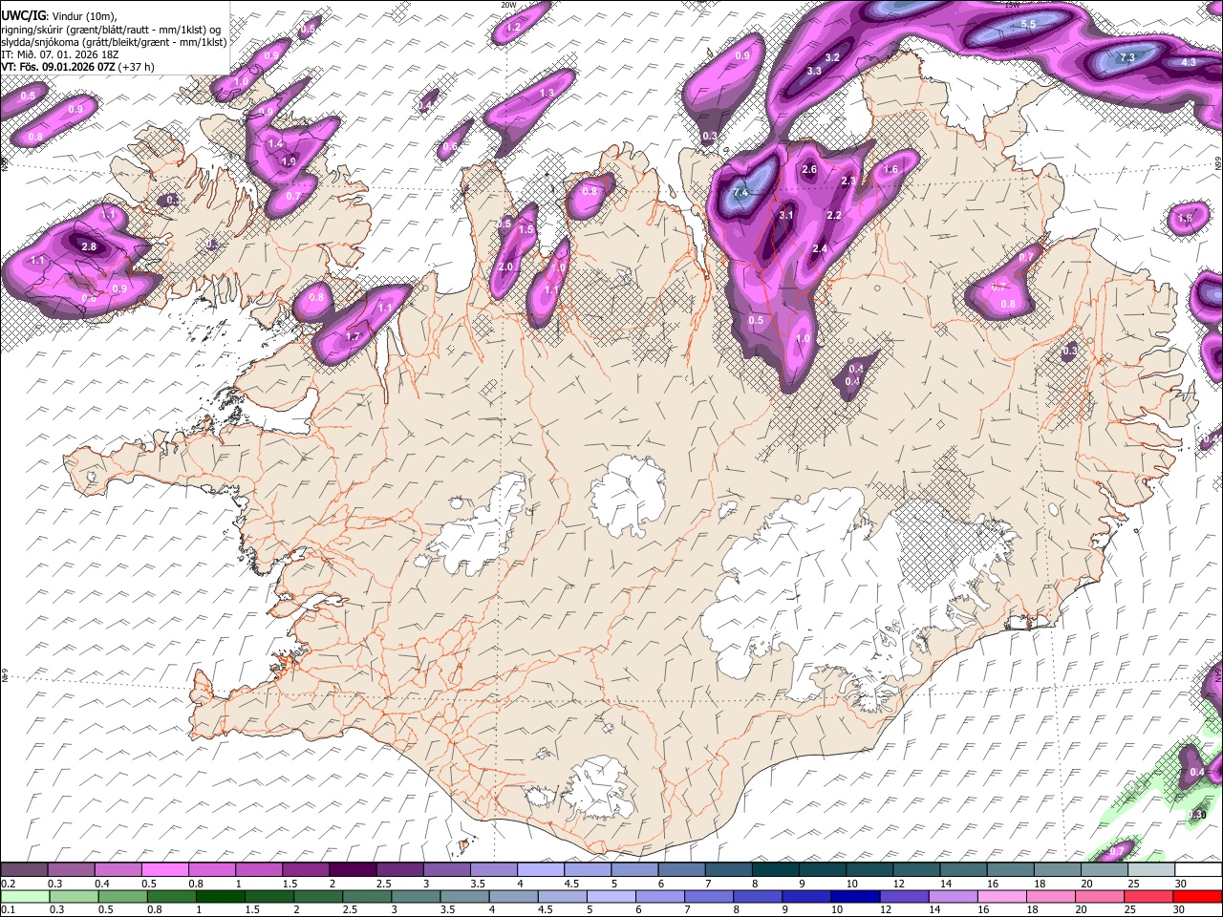Click the 'slydda/snjókoma' legend description line
This screenshot has width=1223, height=917.
point(114,42)
